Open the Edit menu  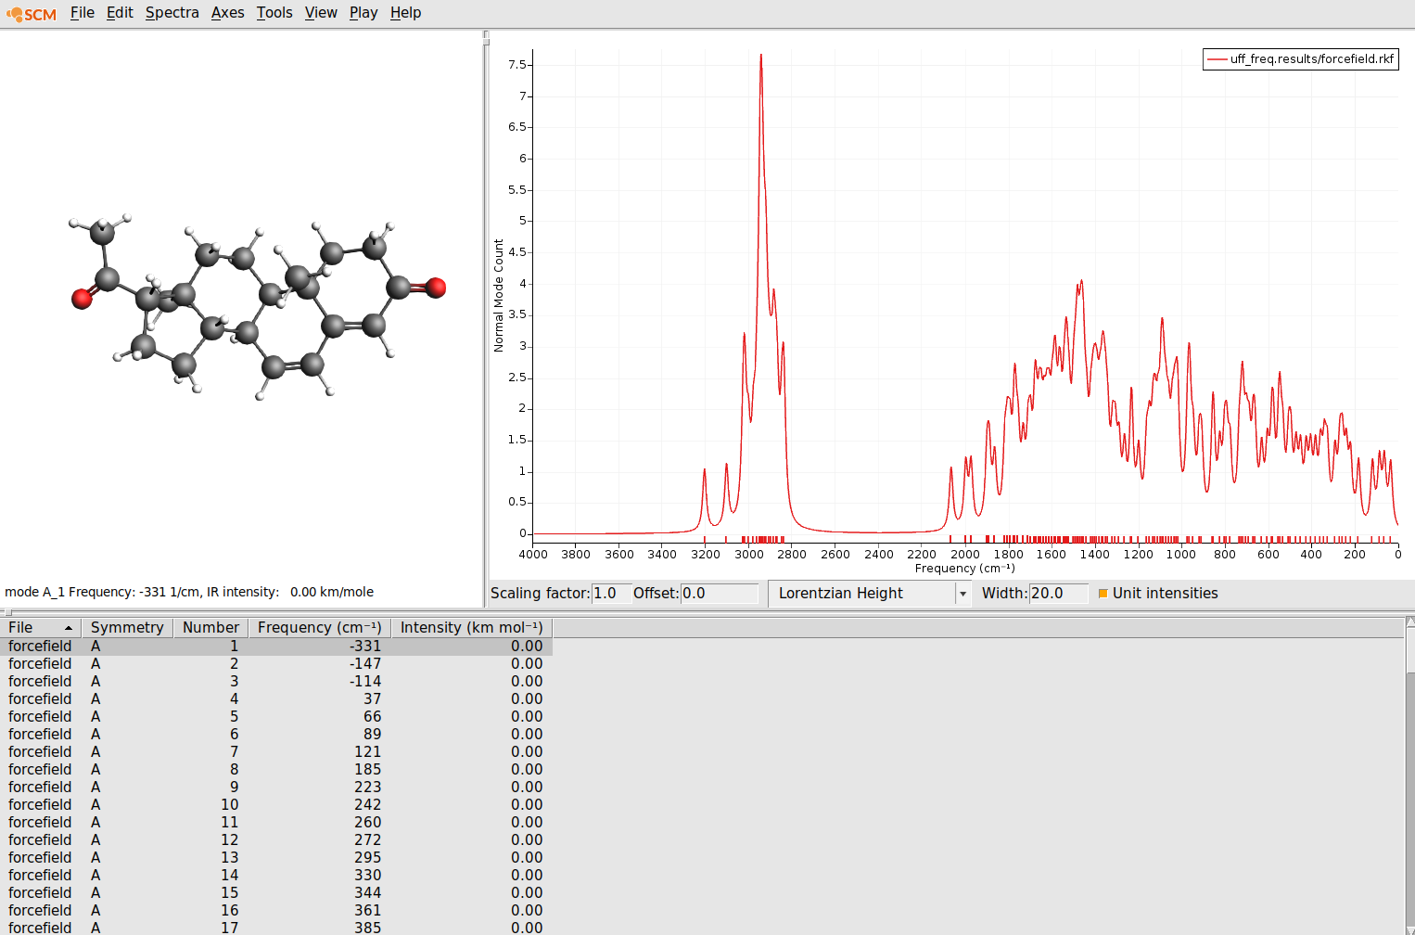(120, 13)
